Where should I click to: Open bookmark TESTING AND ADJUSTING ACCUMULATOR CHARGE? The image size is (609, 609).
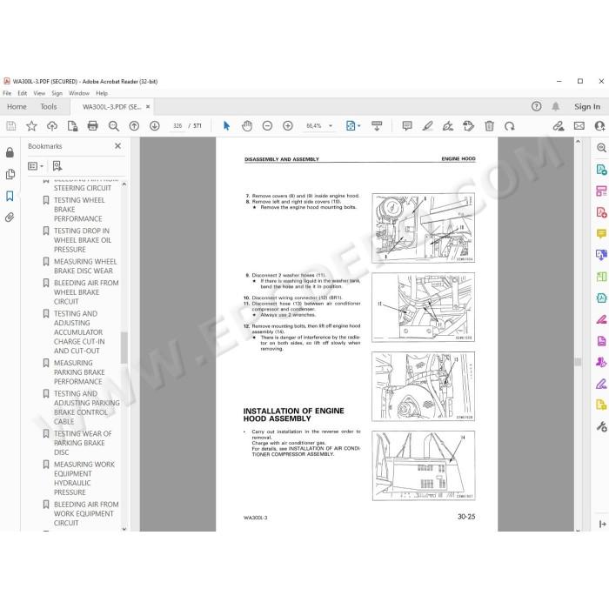coord(79,332)
